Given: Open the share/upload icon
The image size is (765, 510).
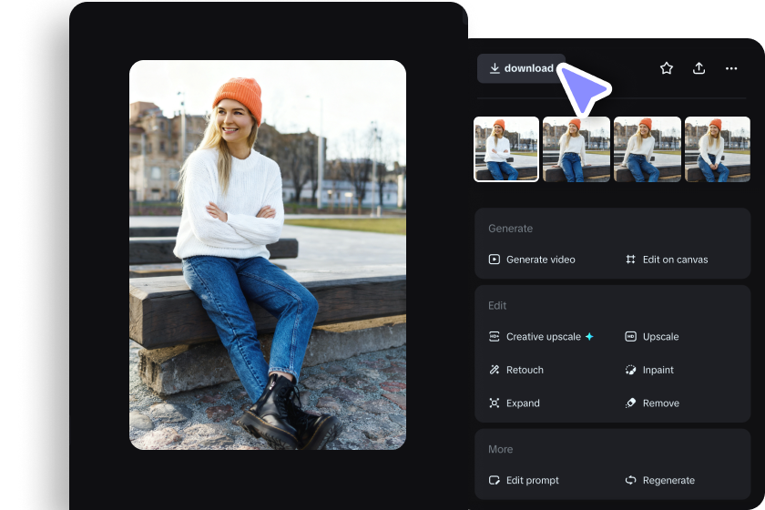Looking at the screenshot, I should click(699, 68).
